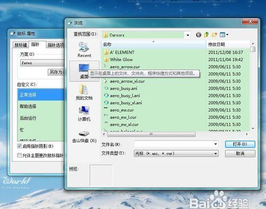This screenshot has height=209, width=266.
Task: Click file list horizontal scroll right arrow
Action: (x=247, y=135)
